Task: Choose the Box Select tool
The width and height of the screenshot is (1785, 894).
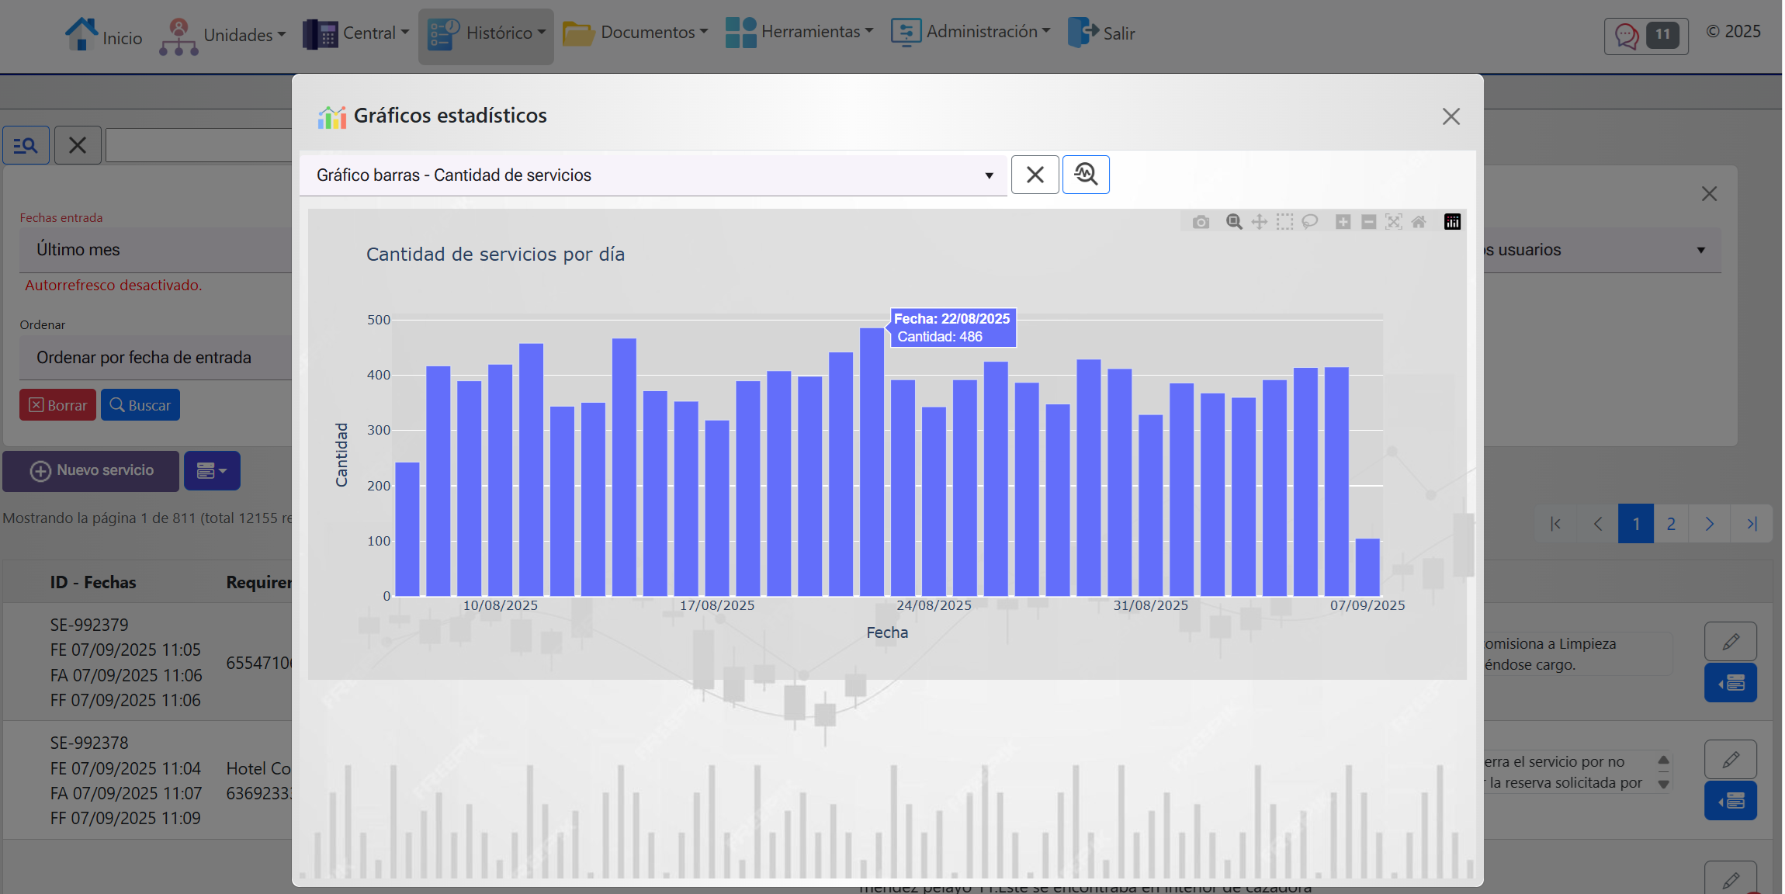Action: [1284, 222]
